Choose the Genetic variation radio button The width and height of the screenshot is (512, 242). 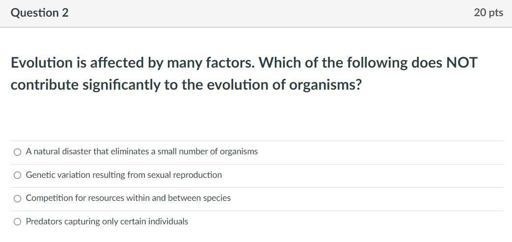point(18,175)
